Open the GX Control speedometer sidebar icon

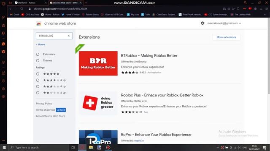3,18
